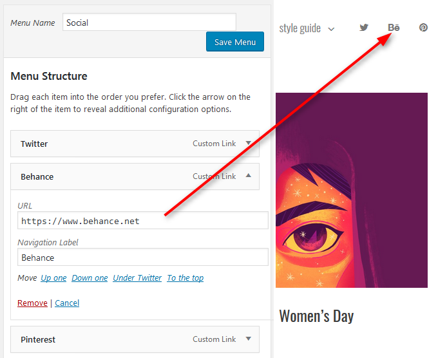Open the Behance social icon
This screenshot has height=358, width=447.
(394, 28)
